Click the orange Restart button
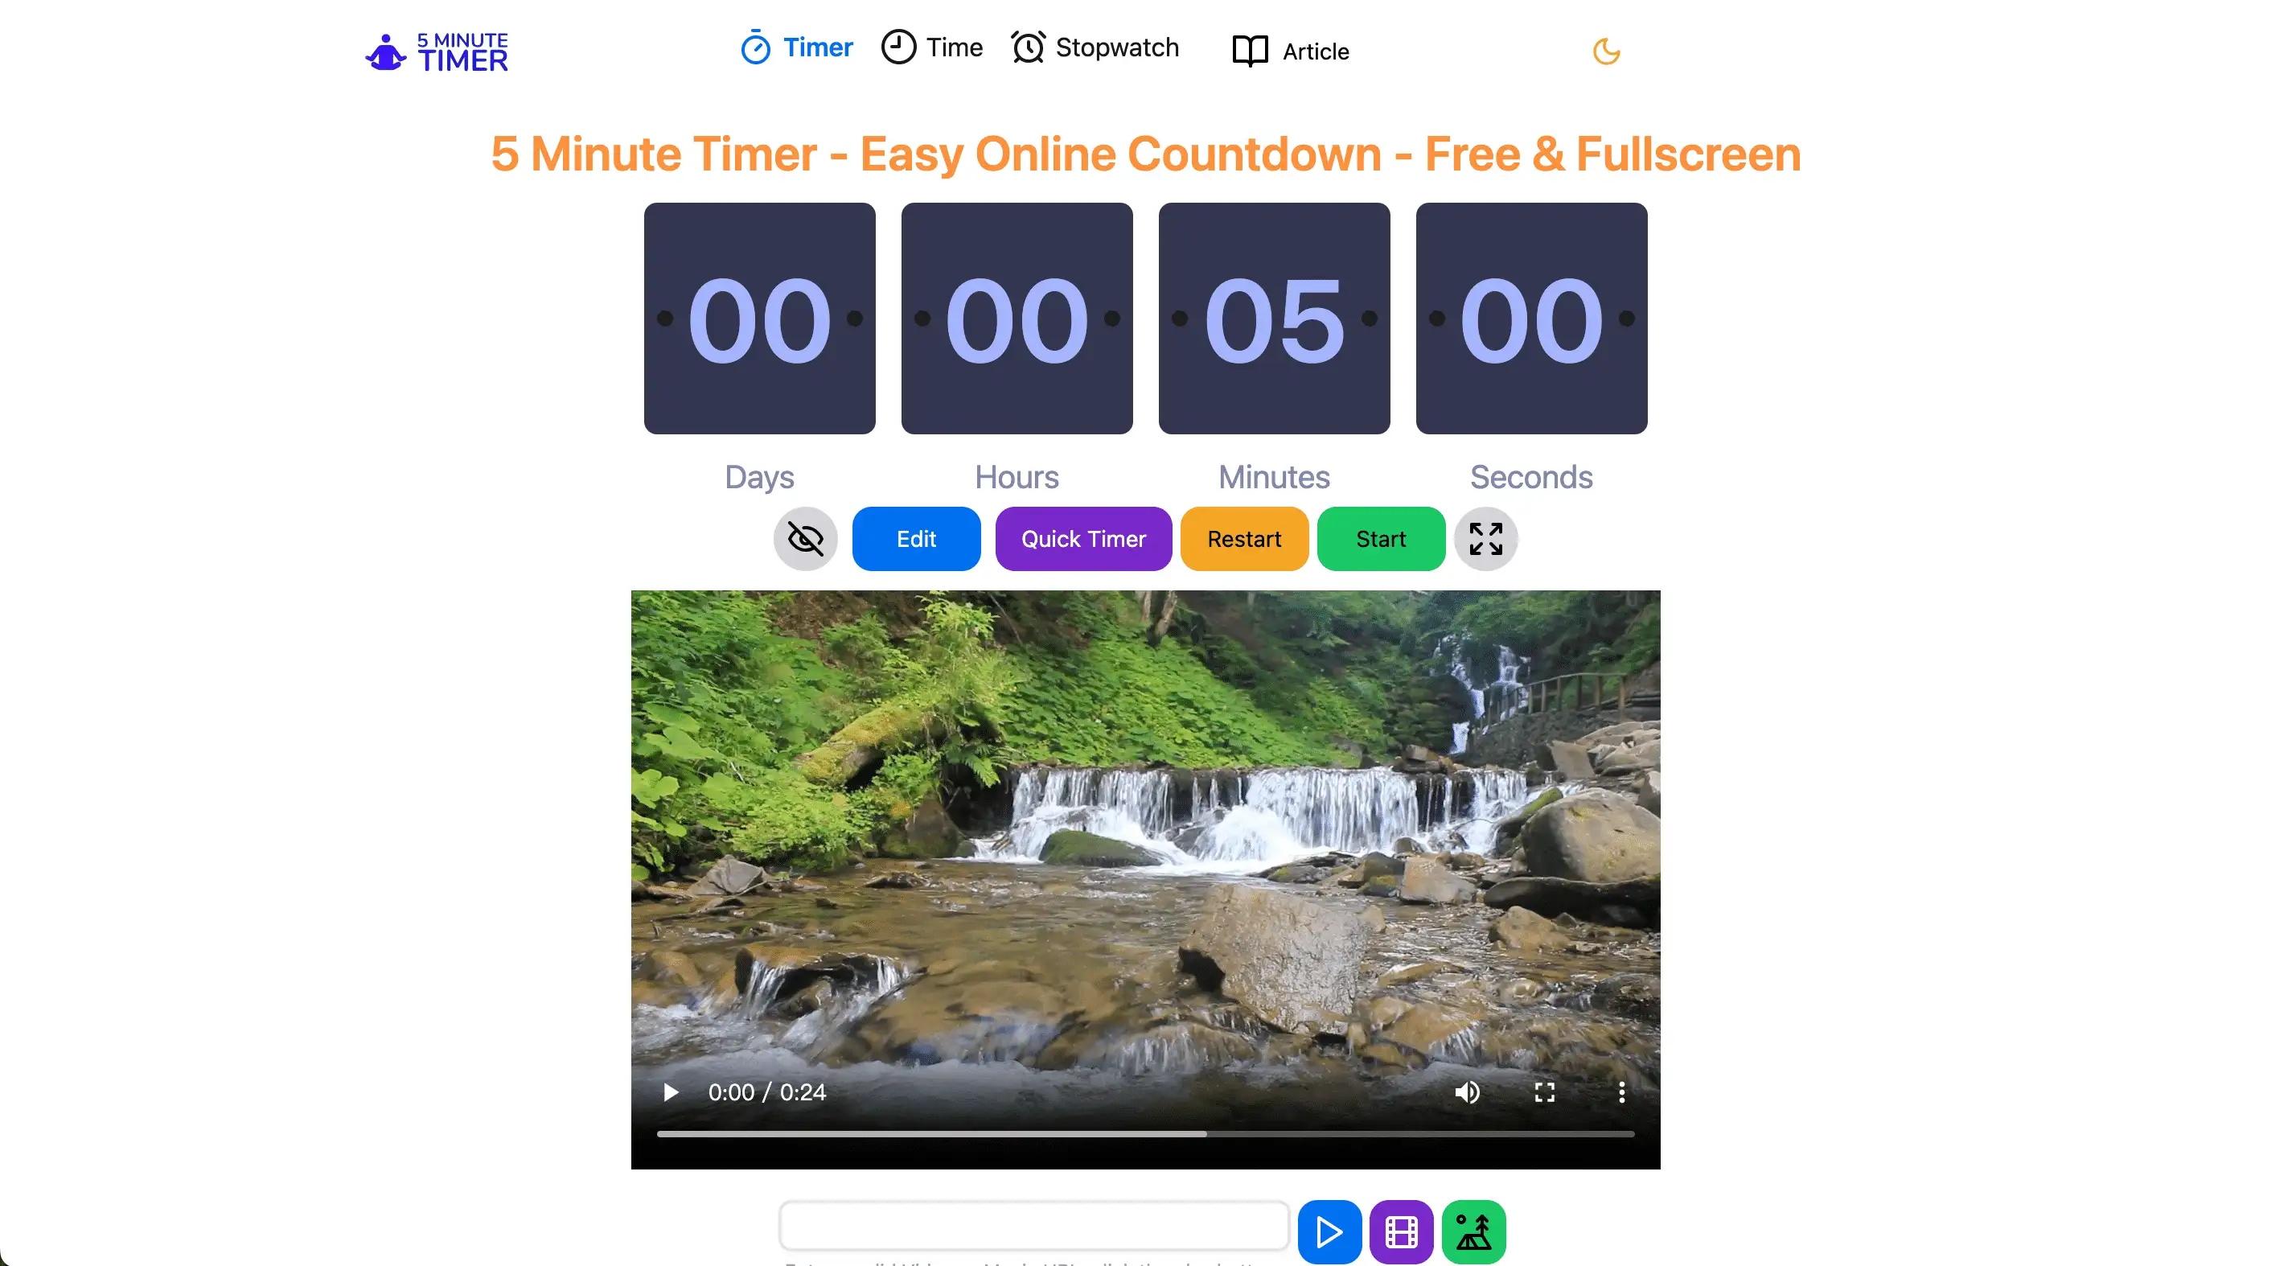Viewport: 2292px width, 1266px height. point(1244,538)
